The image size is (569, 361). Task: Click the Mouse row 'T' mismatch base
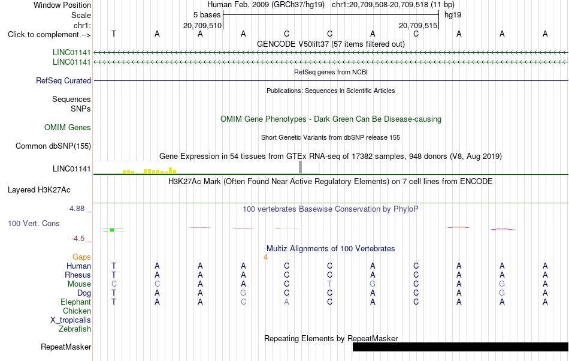click(329, 284)
